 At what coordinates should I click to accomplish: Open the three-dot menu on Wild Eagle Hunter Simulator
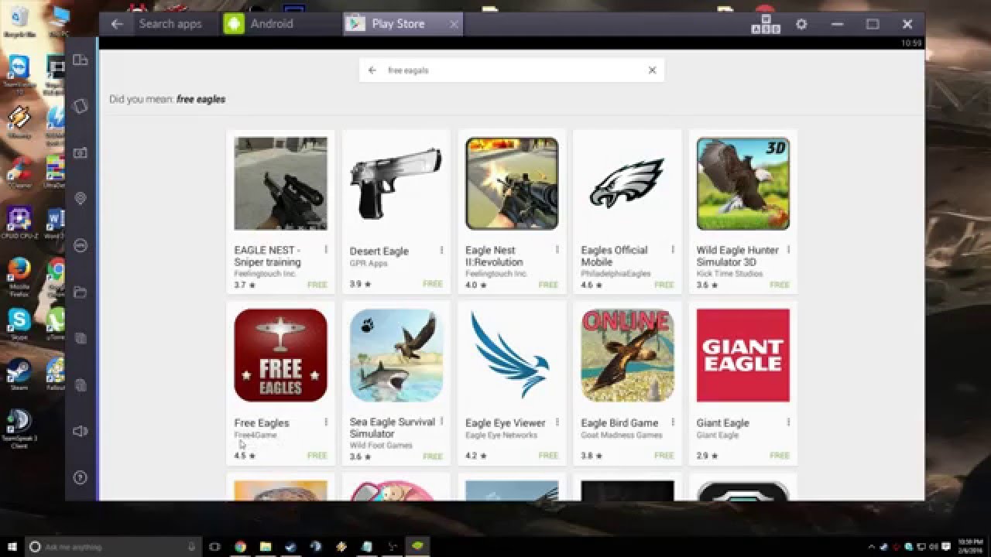[788, 250]
